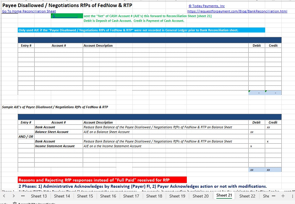Open the Sheet 22 tab
Image resolution: width=295 pixels, height=204 pixels.
[247, 196]
